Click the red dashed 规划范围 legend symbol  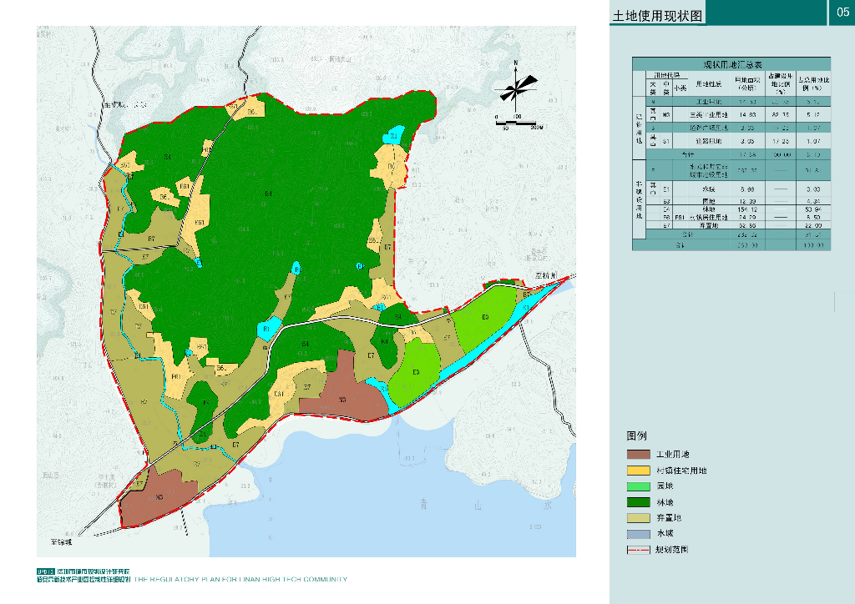639,550
